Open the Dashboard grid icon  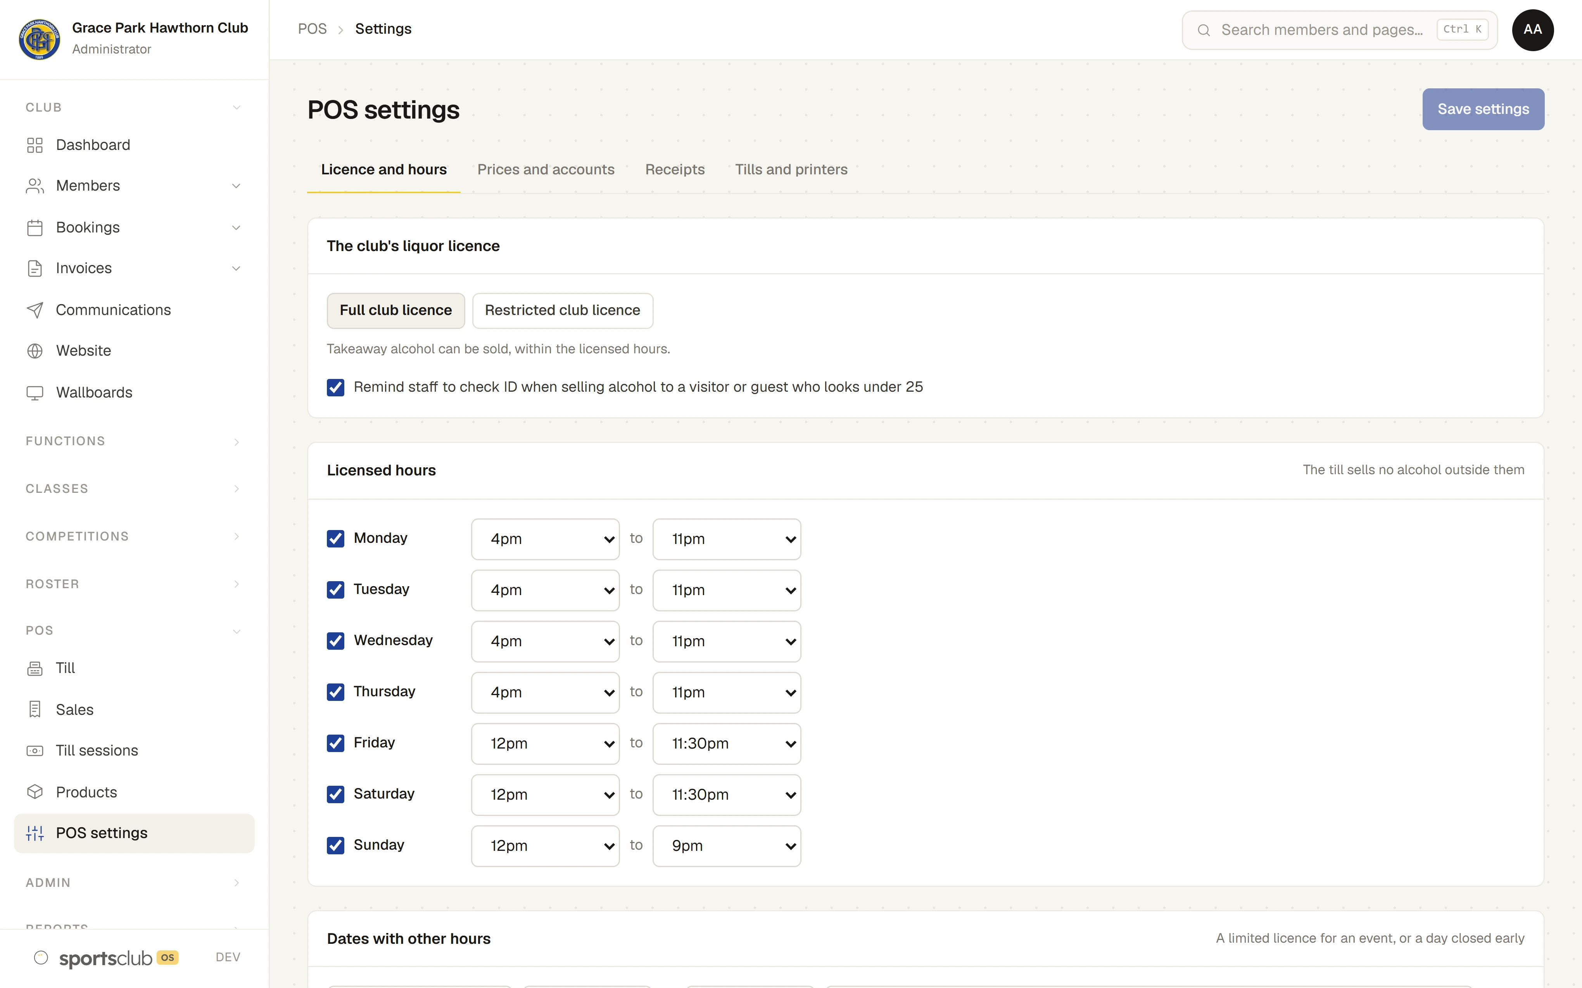click(35, 145)
